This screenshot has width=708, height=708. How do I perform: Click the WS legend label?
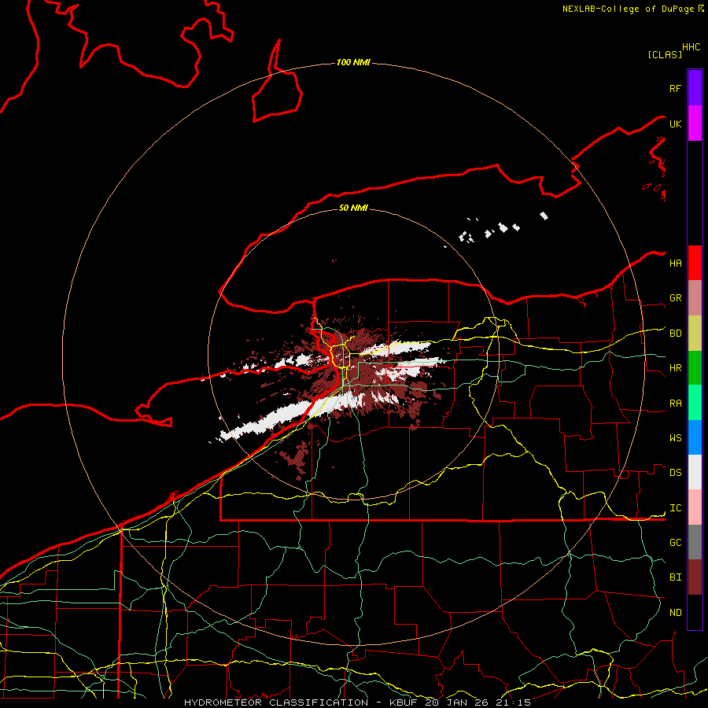click(x=675, y=438)
